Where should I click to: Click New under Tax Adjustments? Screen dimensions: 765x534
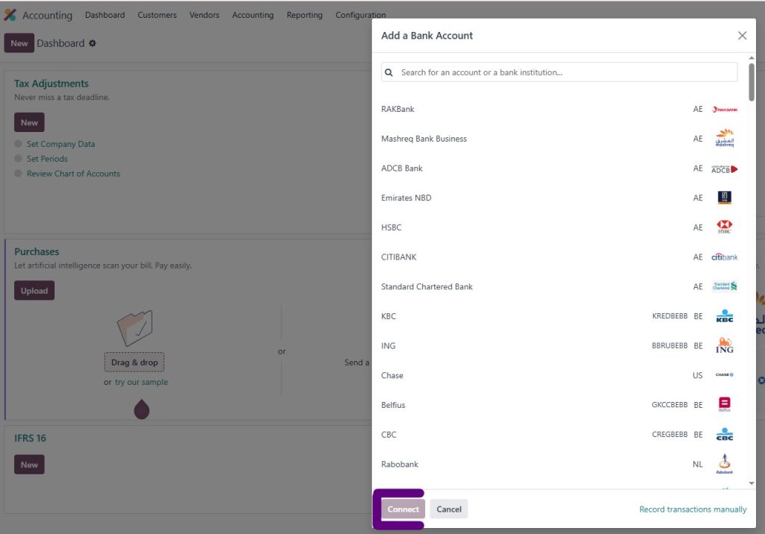tap(29, 122)
